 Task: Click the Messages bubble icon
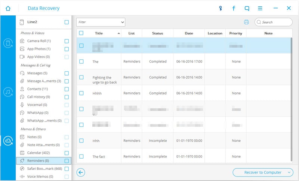22,73
